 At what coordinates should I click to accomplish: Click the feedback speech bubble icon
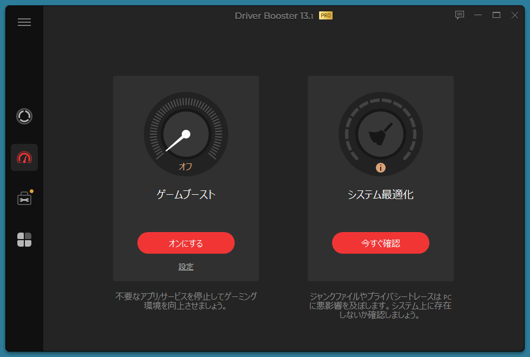[460, 15]
